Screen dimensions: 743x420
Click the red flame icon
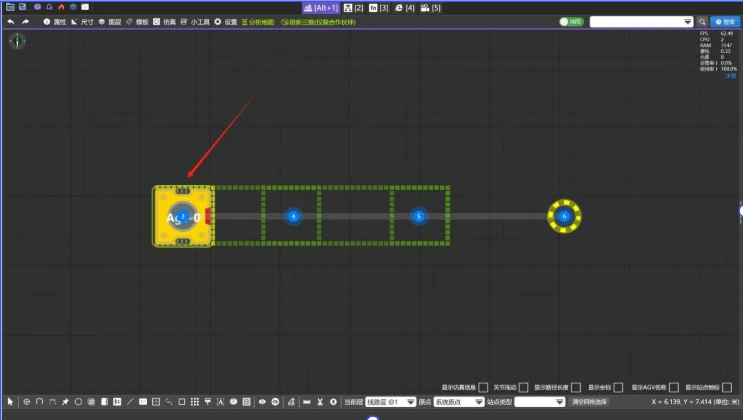click(x=61, y=7)
